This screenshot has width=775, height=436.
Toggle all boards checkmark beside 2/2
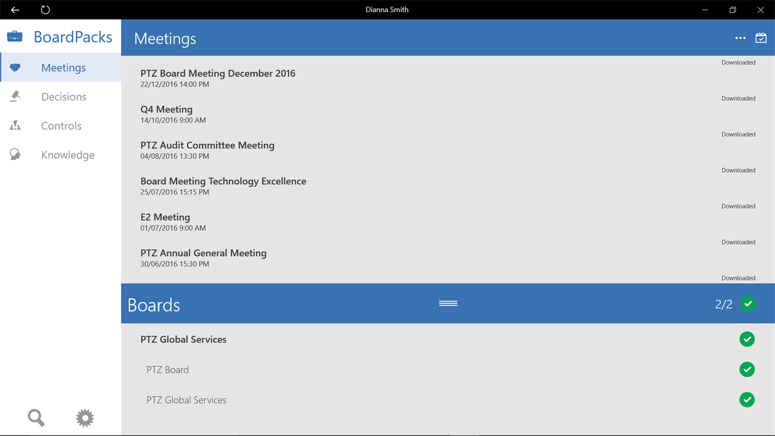748,304
